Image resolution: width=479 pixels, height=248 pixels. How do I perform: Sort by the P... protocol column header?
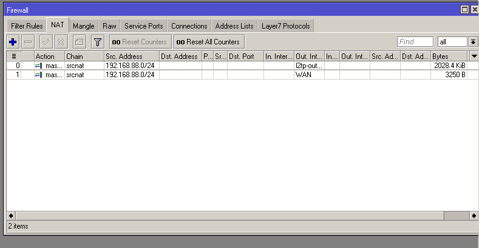pyautogui.click(x=208, y=57)
